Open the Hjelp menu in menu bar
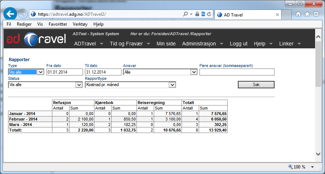Viewport: 325px width, 174px height. [x=98, y=24]
